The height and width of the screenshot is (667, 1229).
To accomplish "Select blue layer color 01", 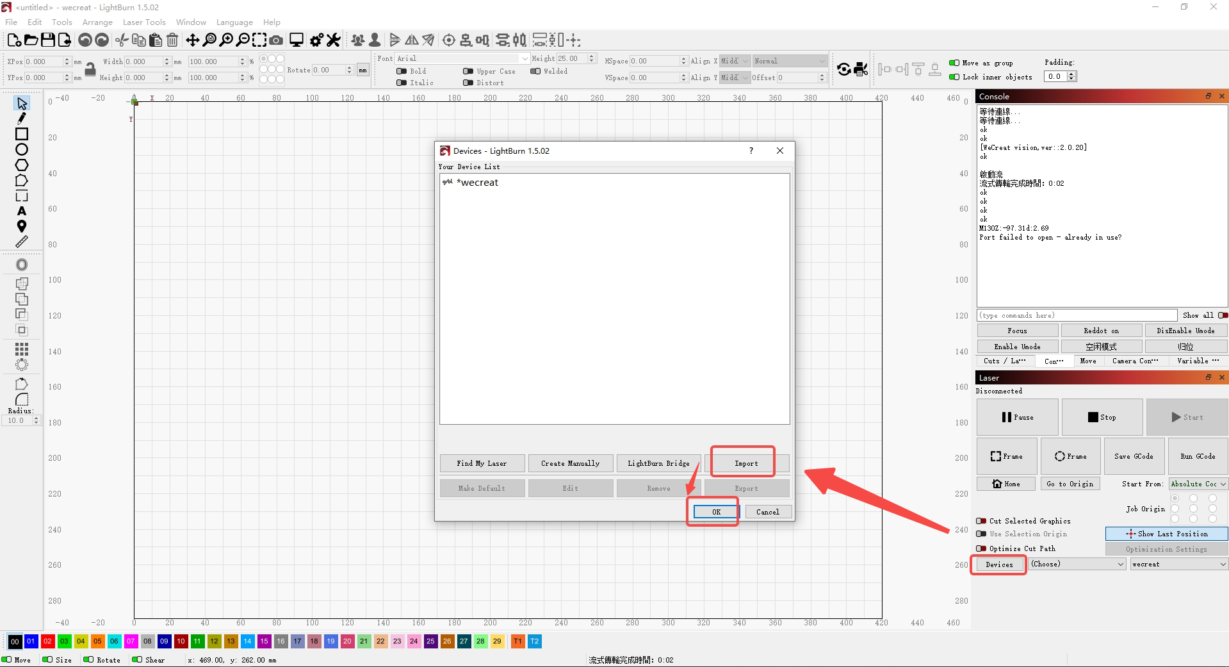I will 31,641.
